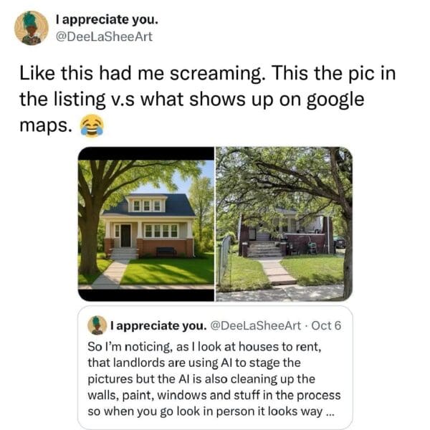This screenshot has width=430, height=430.
Task: Click the crying-laughing emoji after "maps."
Action: tap(92, 125)
